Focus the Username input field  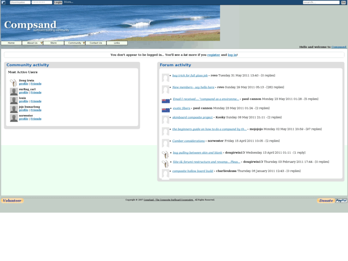[x=20, y=2]
